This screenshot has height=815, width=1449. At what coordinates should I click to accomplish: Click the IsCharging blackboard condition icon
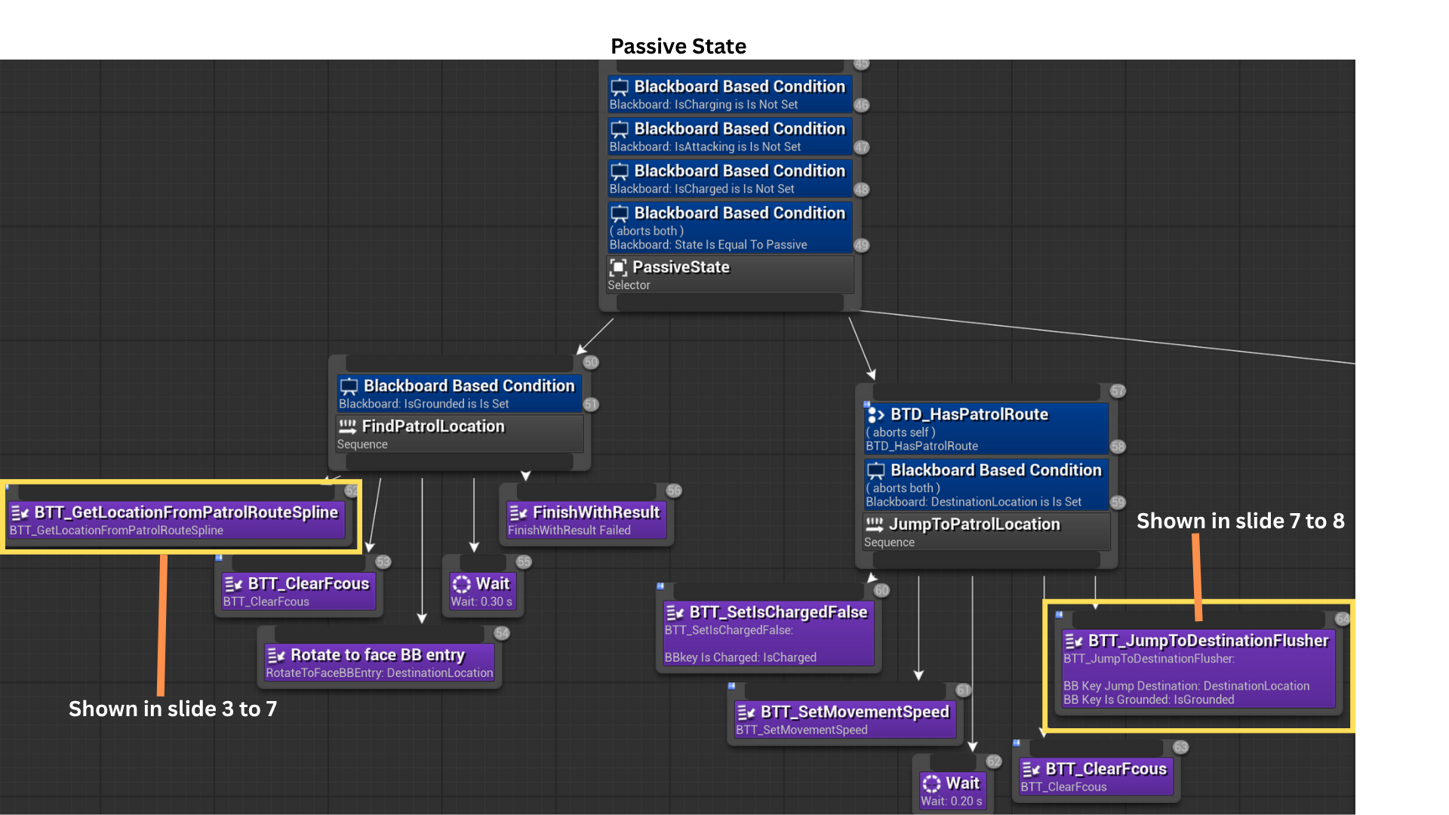coord(620,87)
